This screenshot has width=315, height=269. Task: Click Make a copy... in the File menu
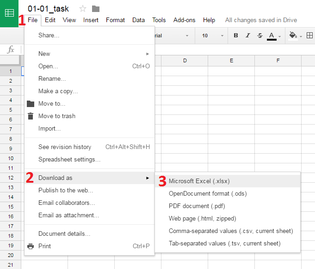pos(58,91)
